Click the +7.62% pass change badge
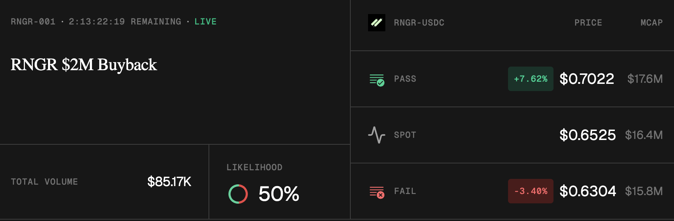The image size is (674, 221). tap(530, 79)
